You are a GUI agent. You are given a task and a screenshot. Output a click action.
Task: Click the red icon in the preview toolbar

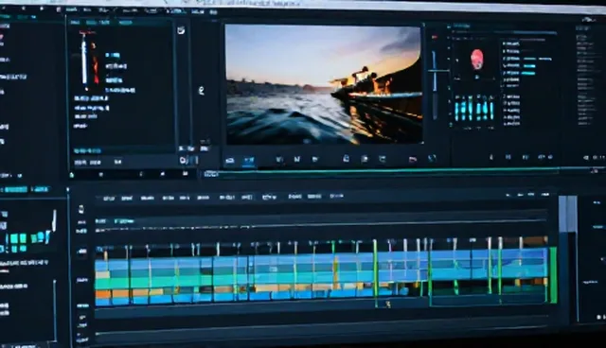tap(413, 159)
